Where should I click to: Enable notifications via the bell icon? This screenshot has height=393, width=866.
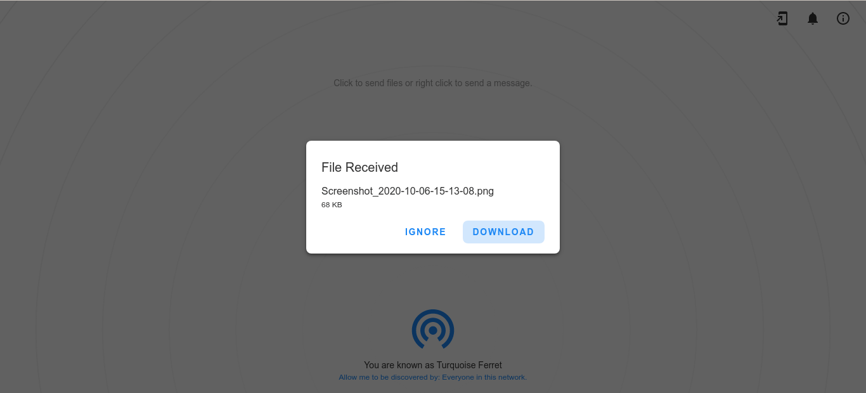pyautogui.click(x=813, y=19)
